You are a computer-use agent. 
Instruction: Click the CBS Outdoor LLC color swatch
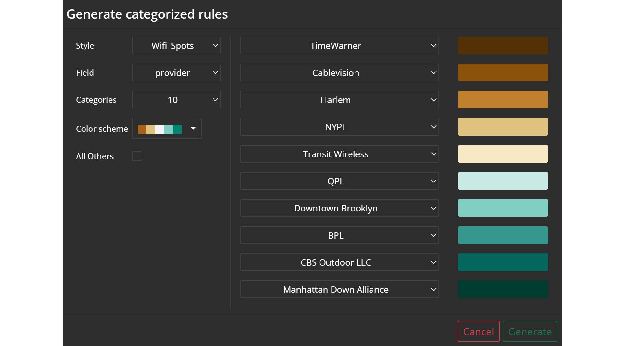pyautogui.click(x=502, y=262)
